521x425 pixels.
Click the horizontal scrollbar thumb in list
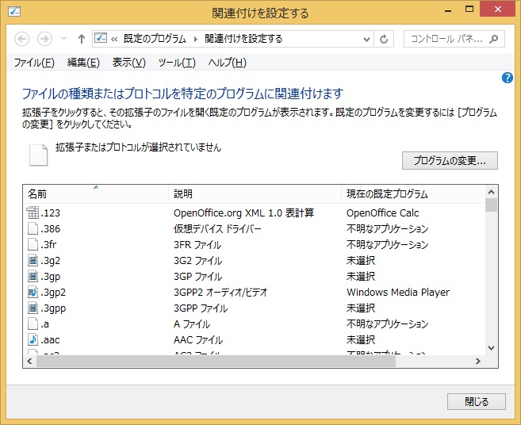(x=214, y=361)
